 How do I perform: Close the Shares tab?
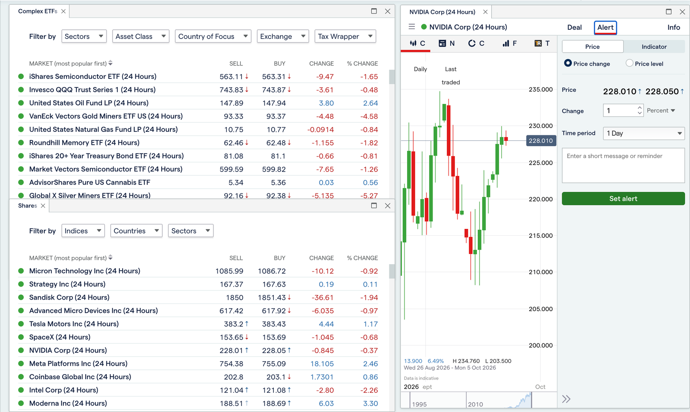(x=43, y=206)
